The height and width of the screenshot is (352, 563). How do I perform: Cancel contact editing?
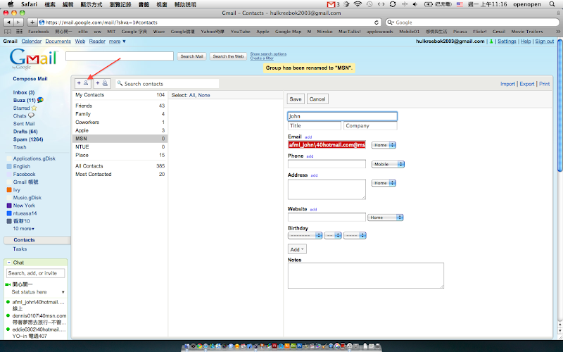(x=317, y=99)
